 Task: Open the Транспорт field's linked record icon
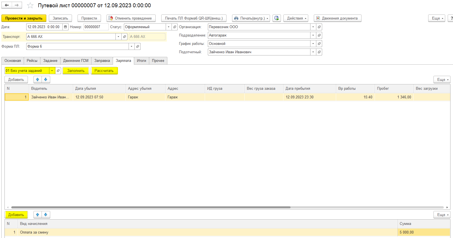tap(125, 37)
